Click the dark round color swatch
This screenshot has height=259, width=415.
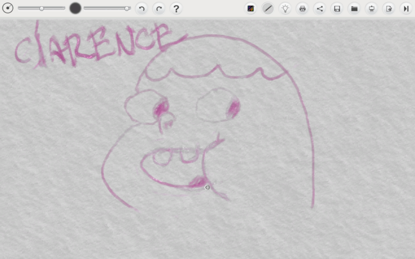tap(75, 8)
